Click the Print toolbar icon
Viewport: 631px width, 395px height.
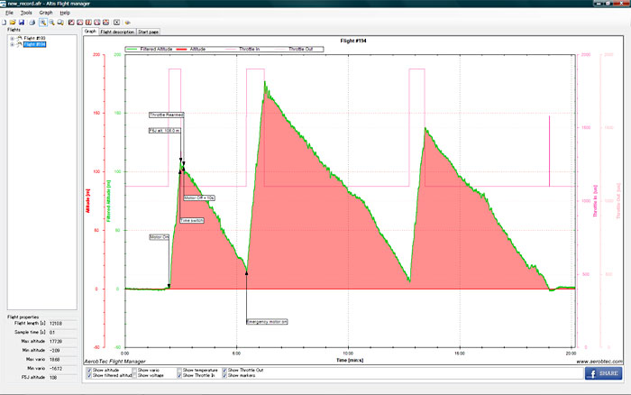point(32,23)
